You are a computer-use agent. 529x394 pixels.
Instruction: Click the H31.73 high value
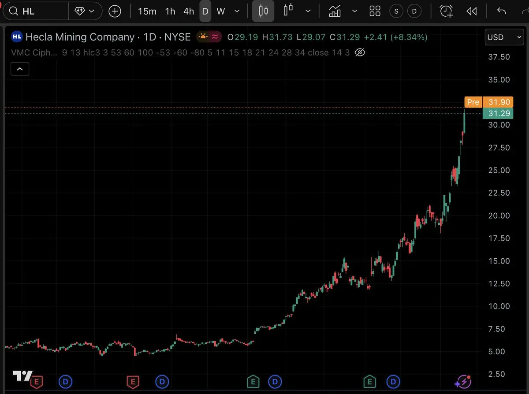click(x=277, y=37)
